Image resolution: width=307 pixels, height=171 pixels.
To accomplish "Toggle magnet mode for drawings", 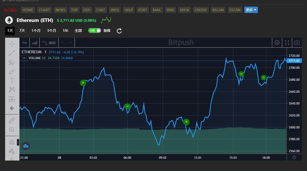I will [12, 142].
